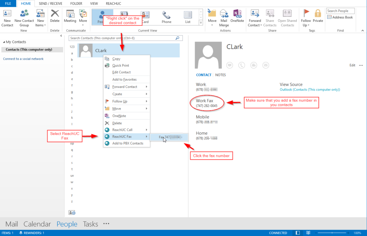Click the email icon under CLark

(266, 65)
